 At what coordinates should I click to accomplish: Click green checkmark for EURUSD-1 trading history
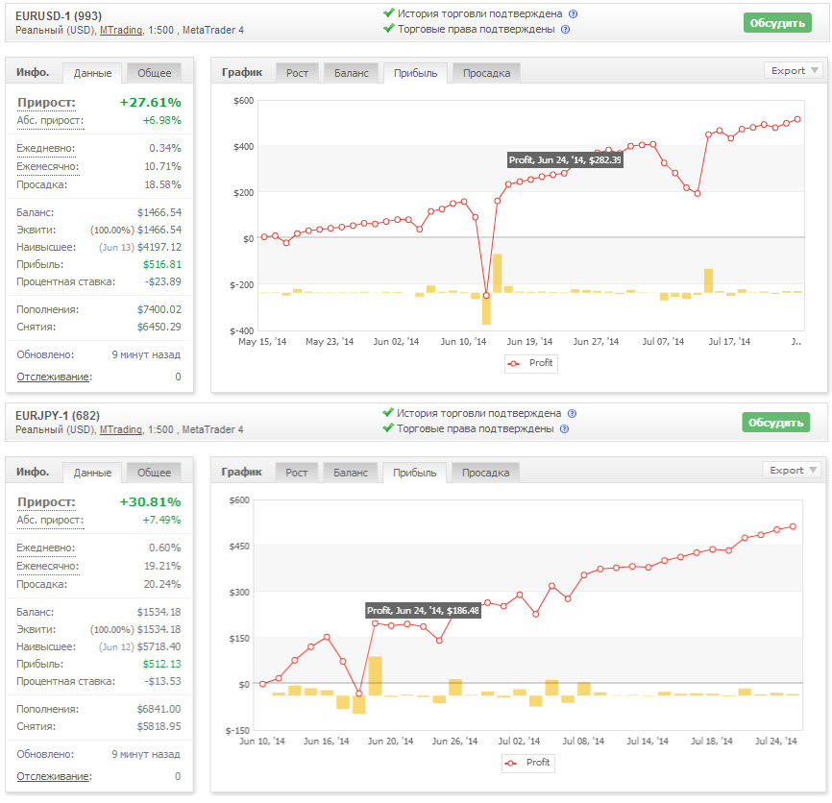pos(389,12)
